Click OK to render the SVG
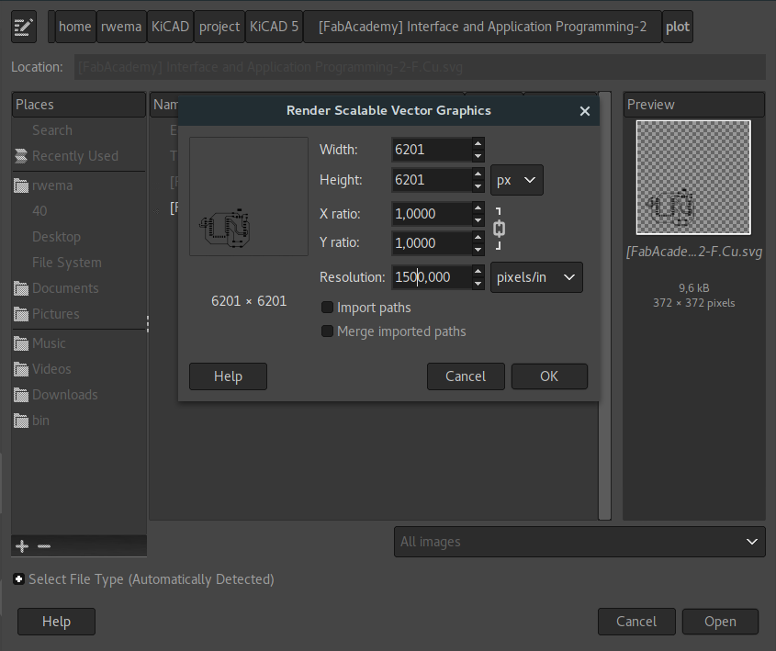The width and height of the screenshot is (776, 651). [x=549, y=376]
